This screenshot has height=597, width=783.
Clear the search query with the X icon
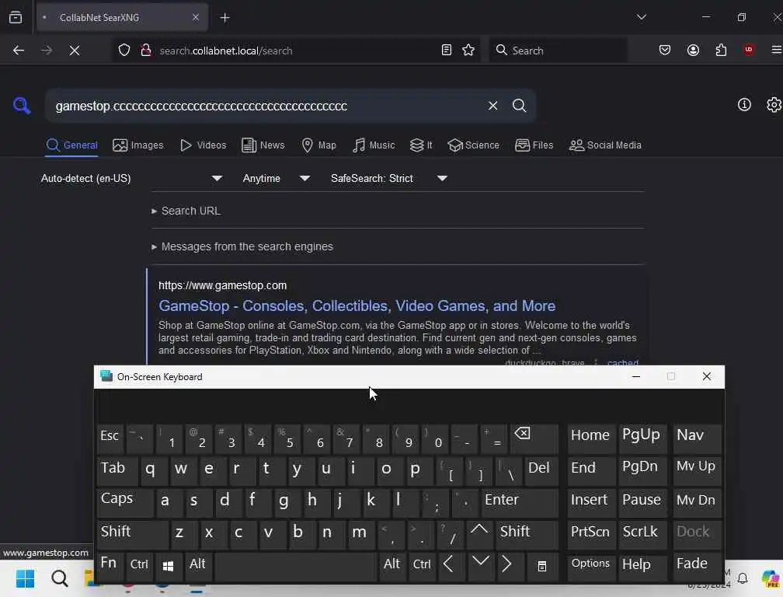click(492, 106)
